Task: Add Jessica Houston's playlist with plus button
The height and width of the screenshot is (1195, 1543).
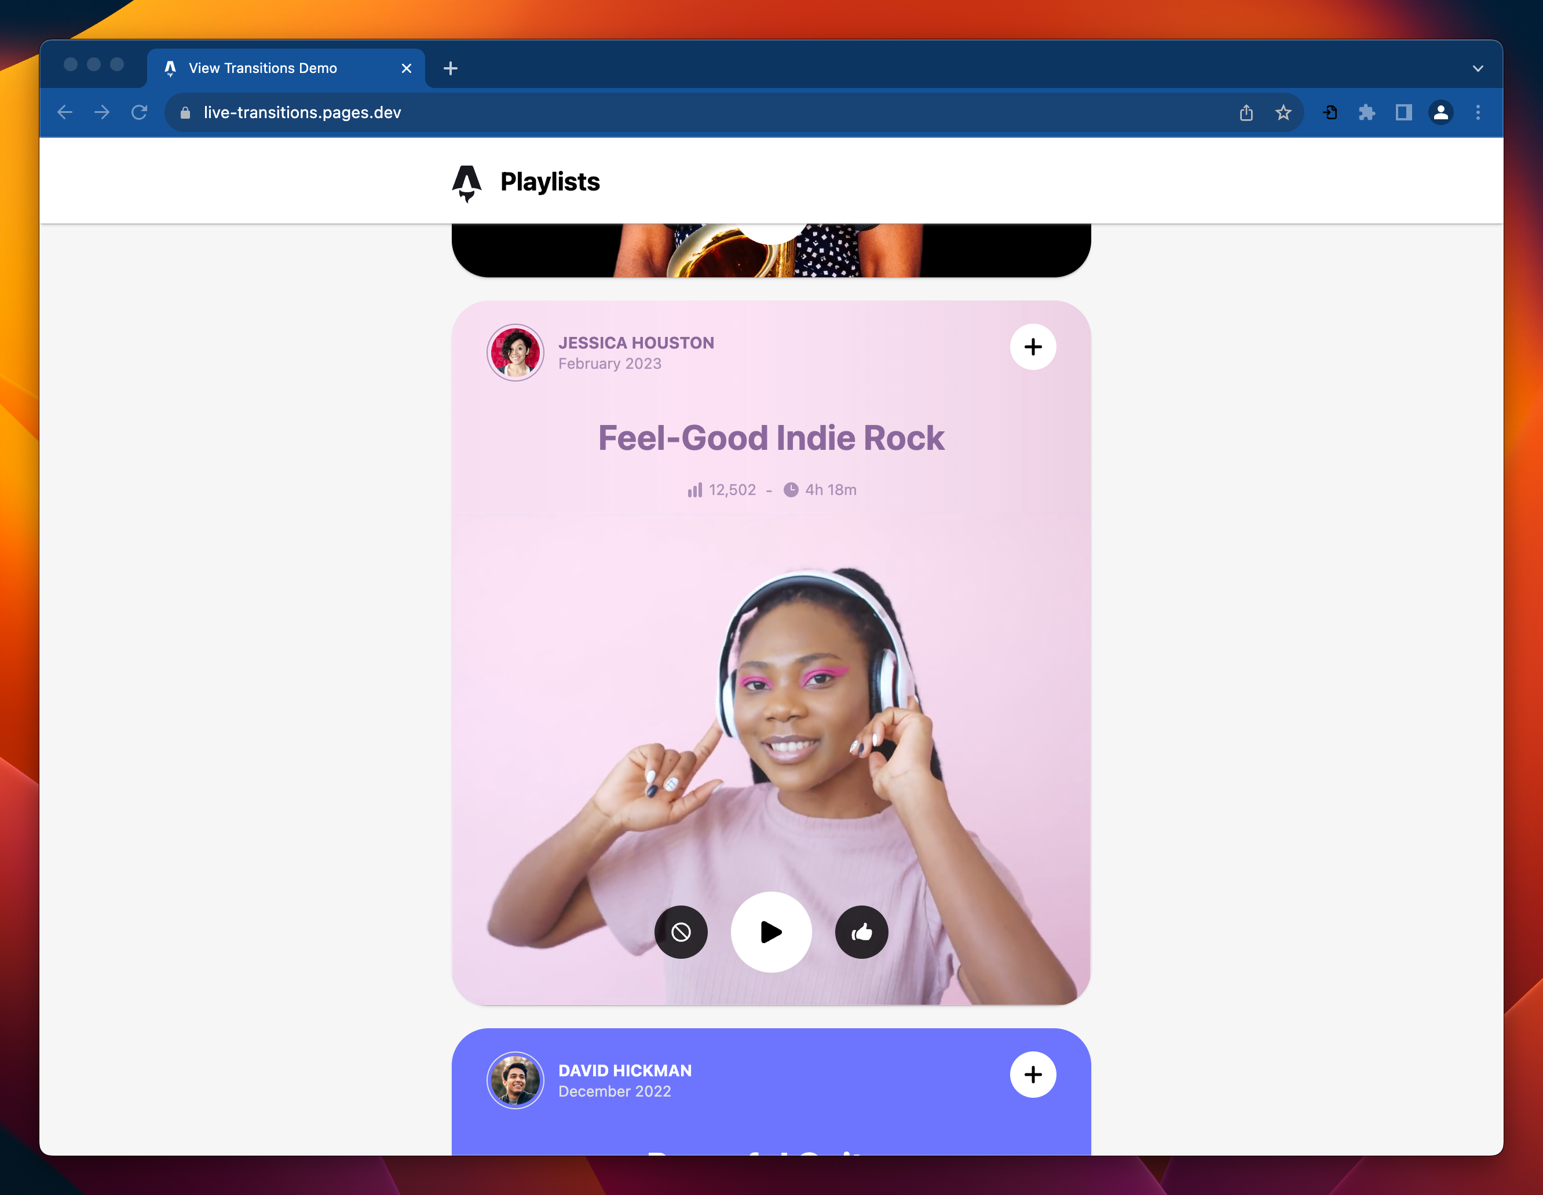Action: pyautogui.click(x=1032, y=347)
